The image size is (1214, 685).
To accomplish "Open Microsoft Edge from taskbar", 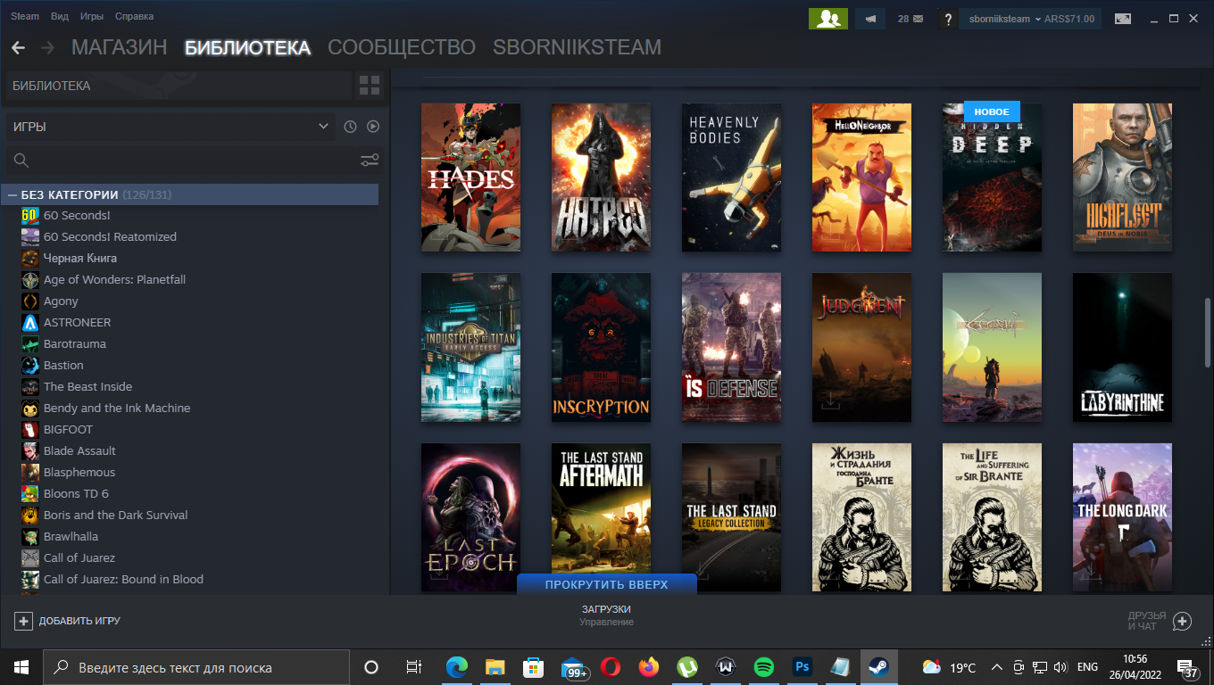I will [x=457, y=667].
